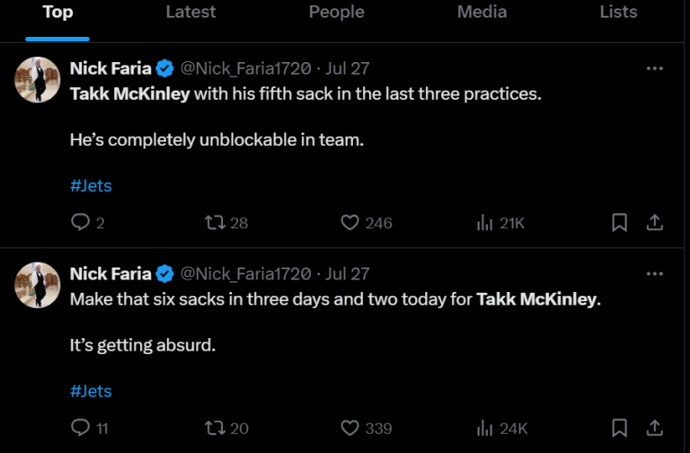Repost the fifth sack tweet
This screenshot has height=453, width=690.
(215, 223)
